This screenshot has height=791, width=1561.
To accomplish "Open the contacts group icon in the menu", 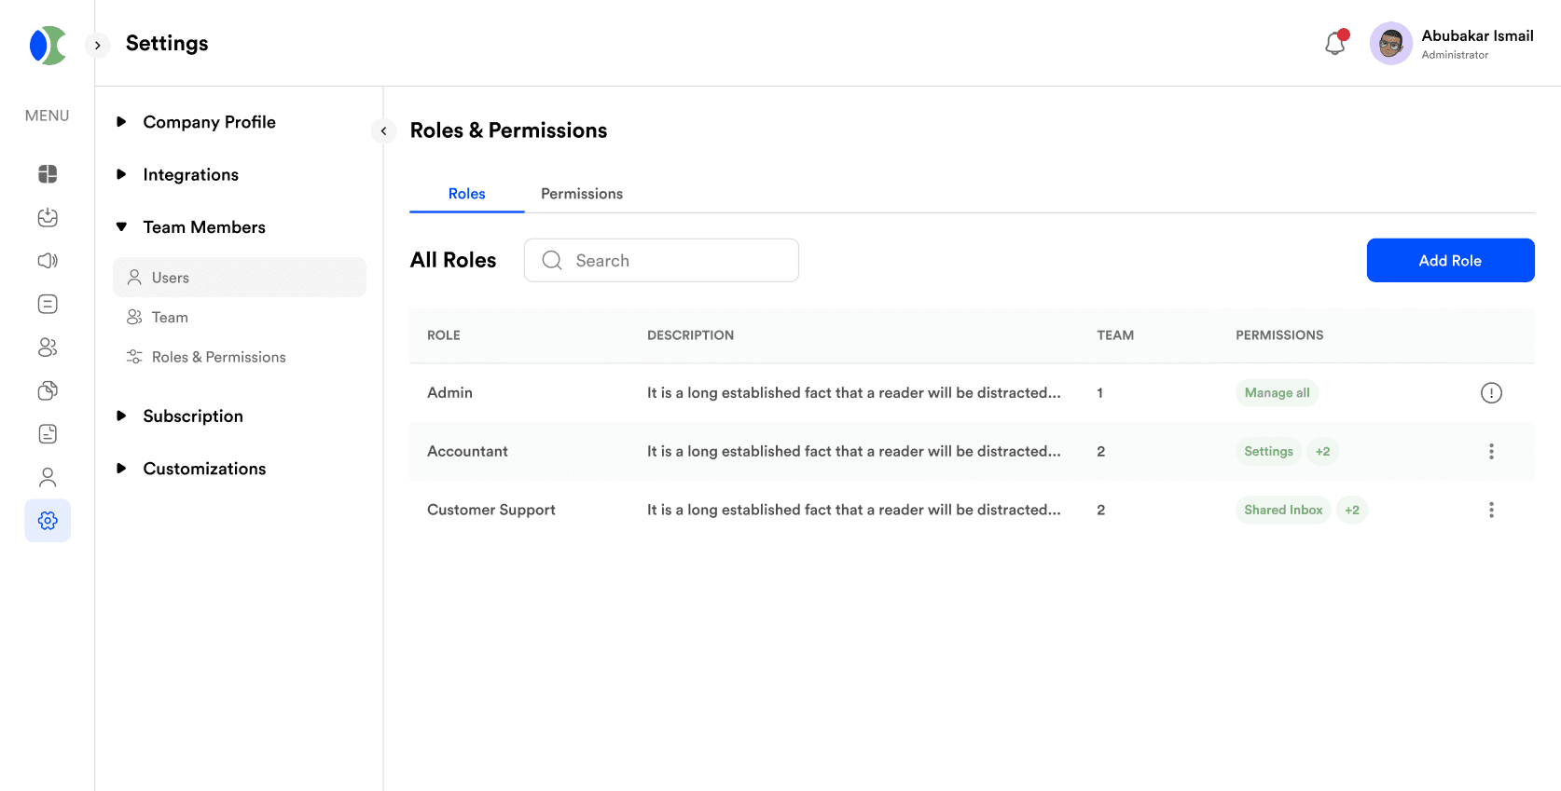I will tap(48, 348).
